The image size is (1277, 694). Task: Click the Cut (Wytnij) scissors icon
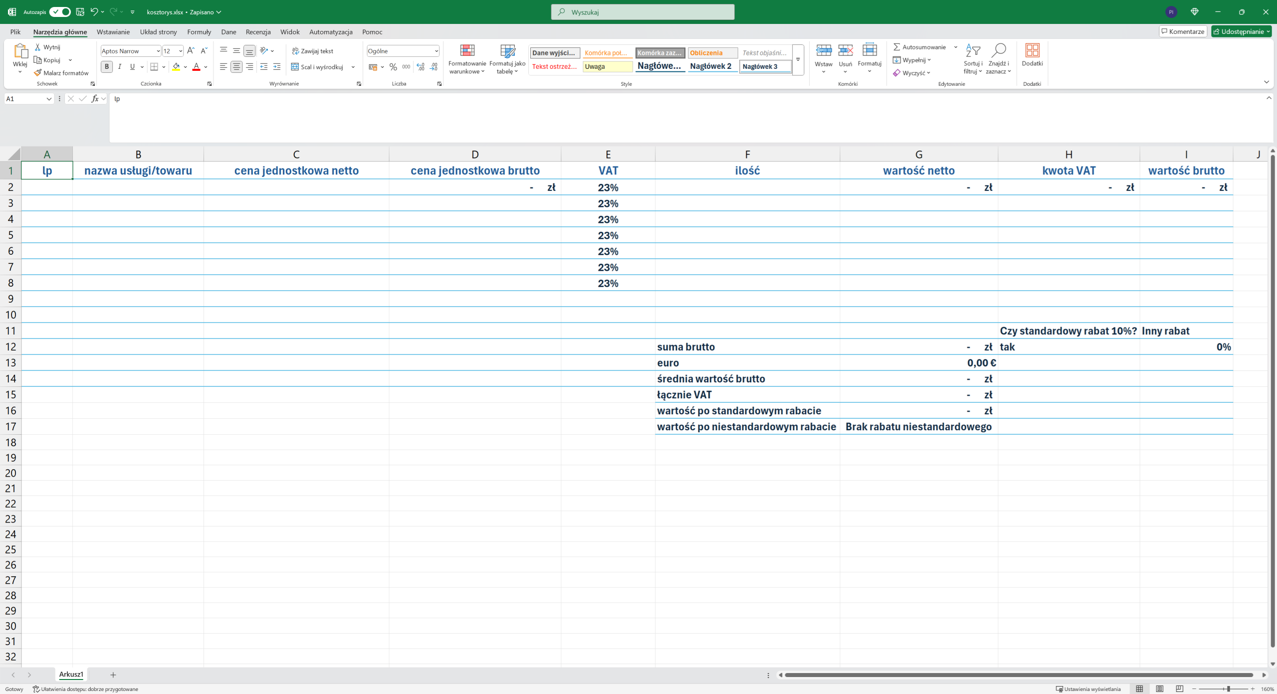pyautogui.click(x=37, y=47)
